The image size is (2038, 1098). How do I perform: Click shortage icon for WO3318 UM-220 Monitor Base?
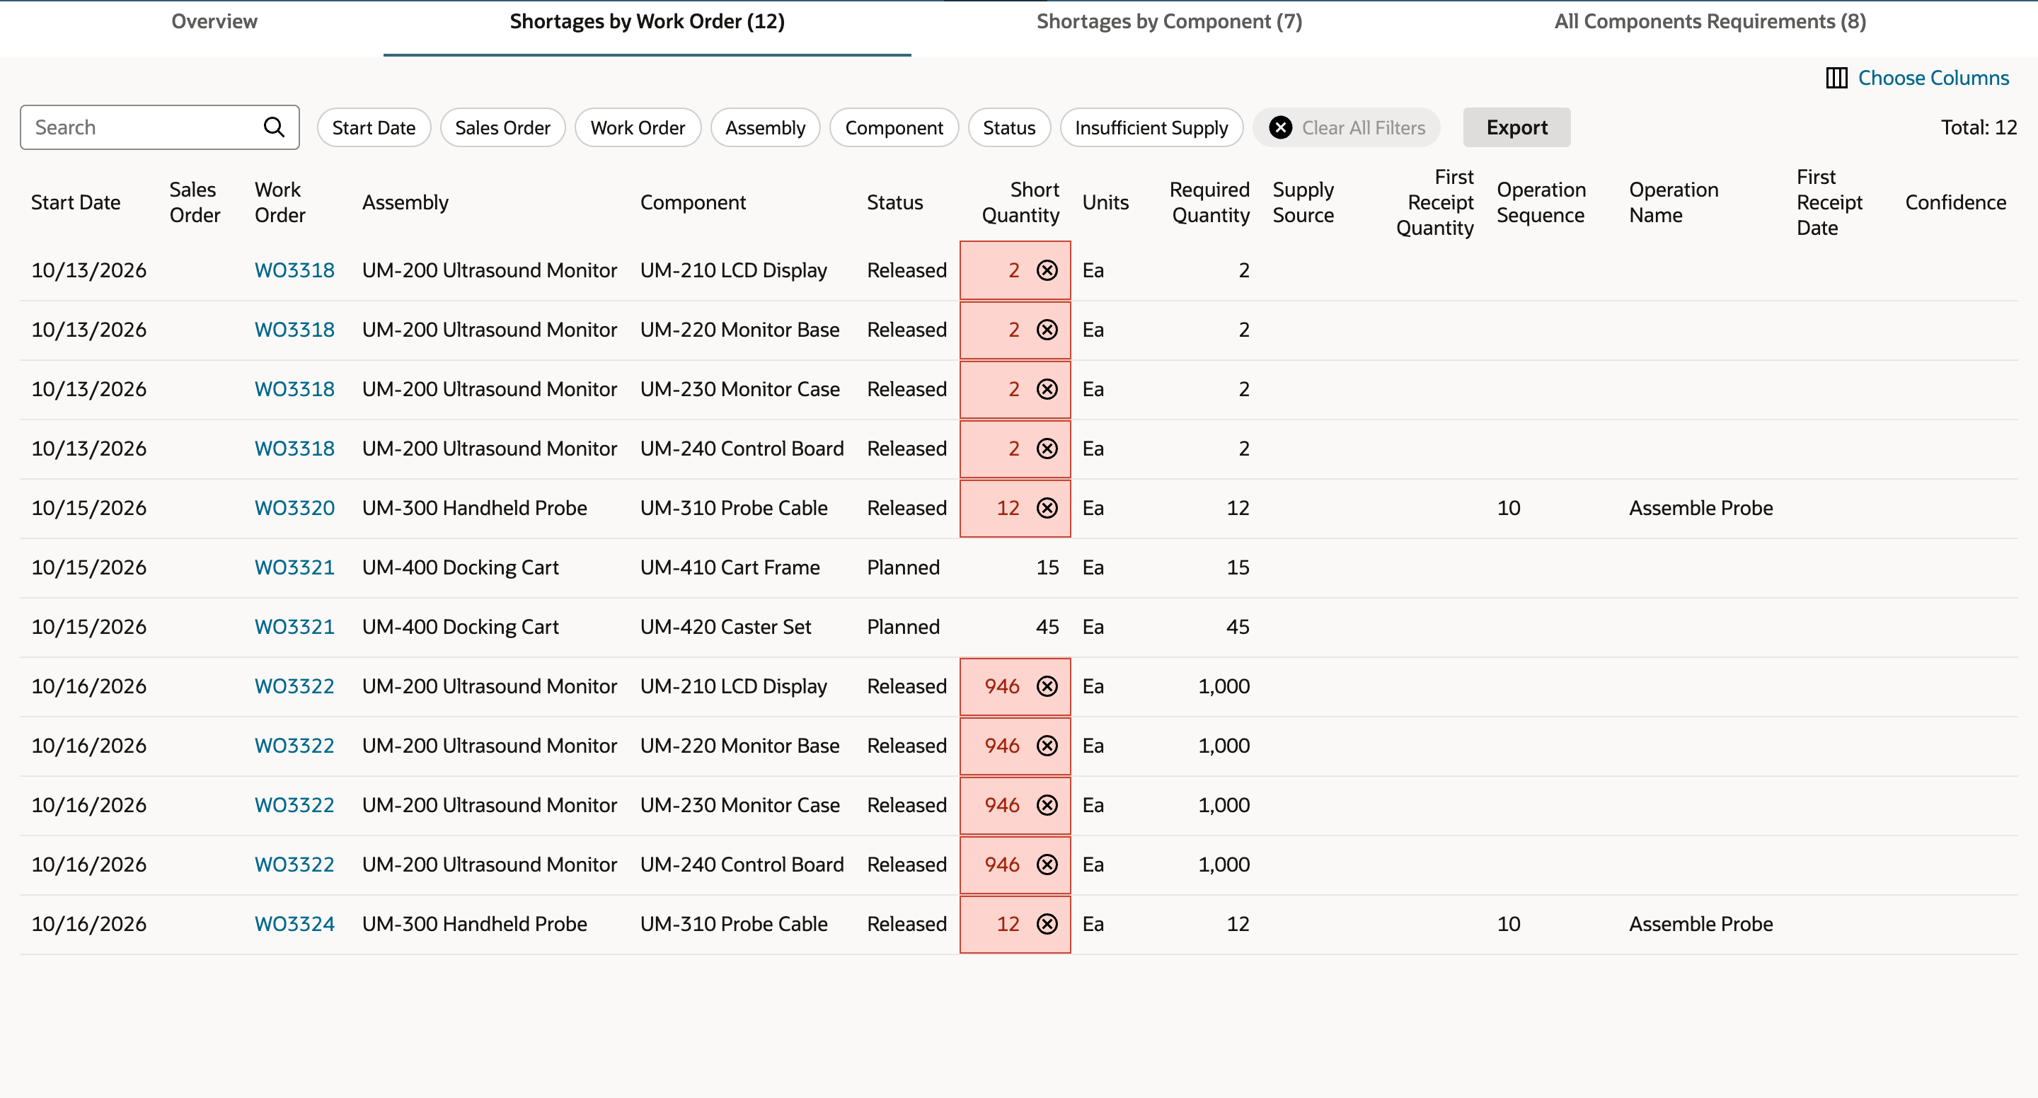point(1047,330)
